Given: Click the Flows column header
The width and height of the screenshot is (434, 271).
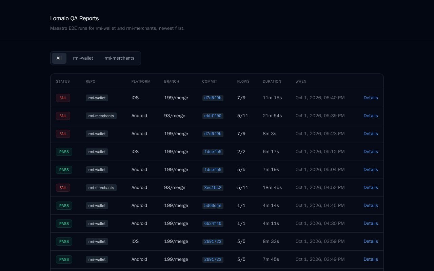Looking at the screenshot, I should tap(243, 81).
